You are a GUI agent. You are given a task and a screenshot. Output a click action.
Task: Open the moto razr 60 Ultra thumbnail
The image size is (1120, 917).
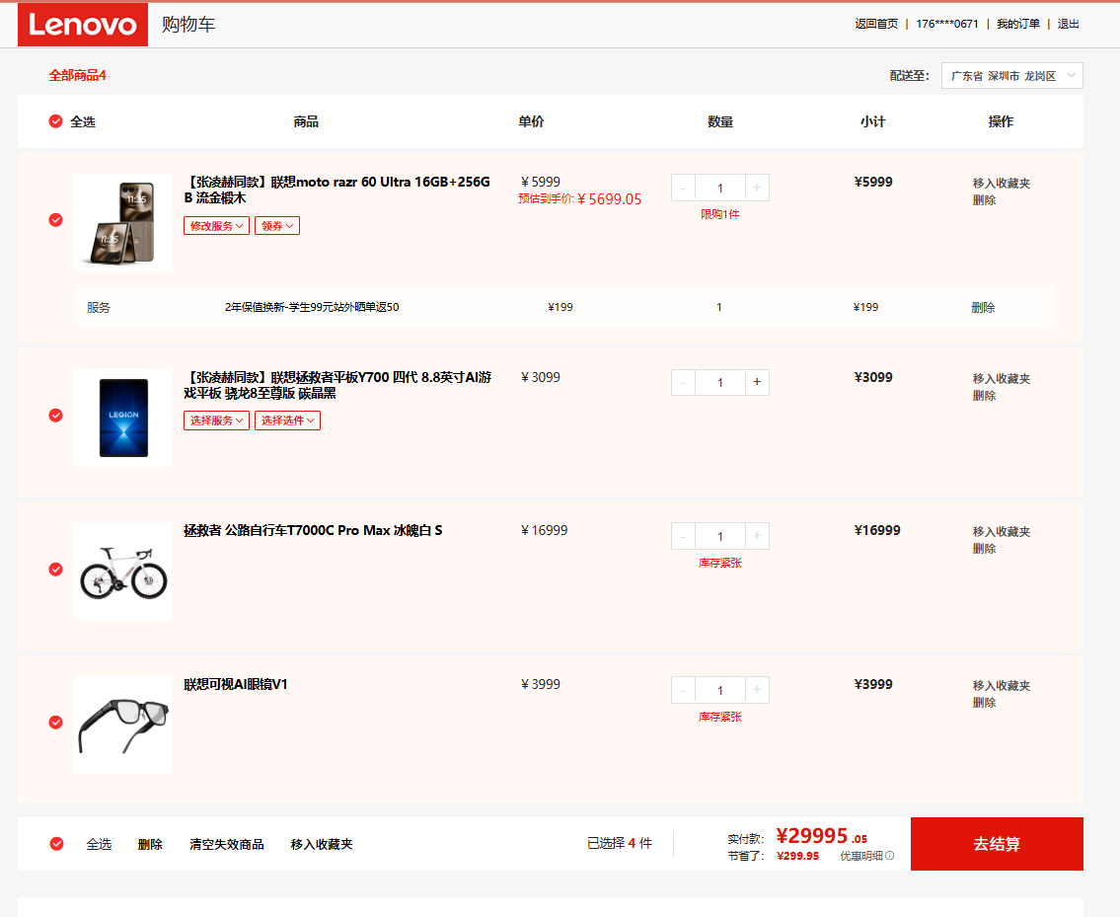(122, 222)
